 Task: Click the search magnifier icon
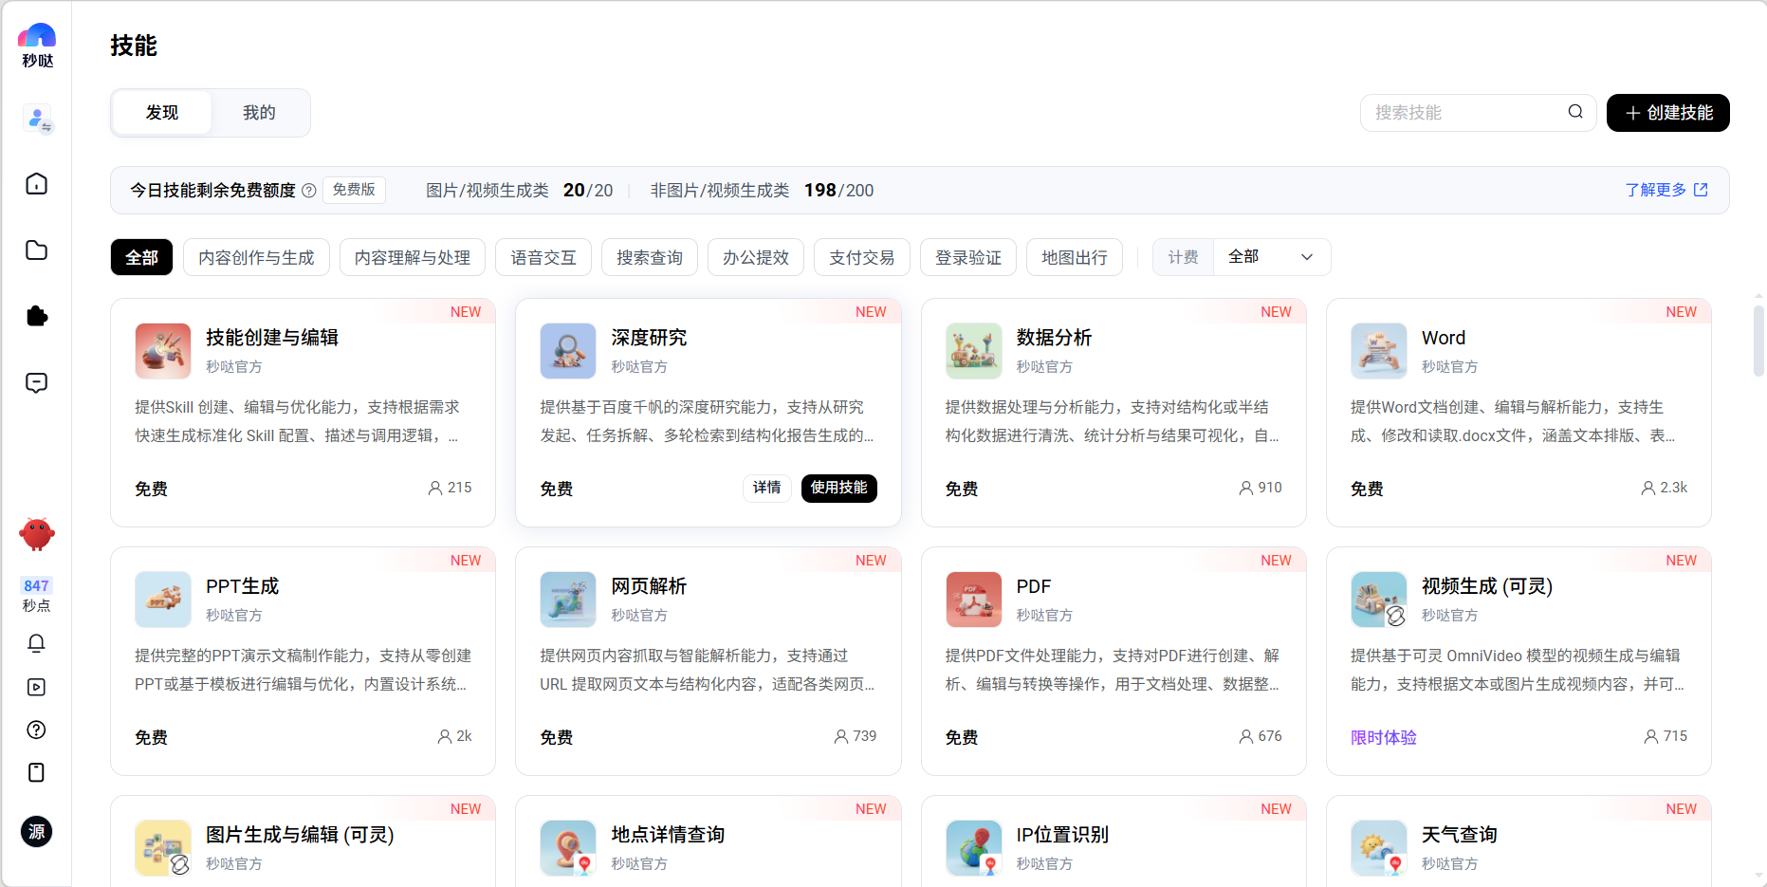(1575, 112)
